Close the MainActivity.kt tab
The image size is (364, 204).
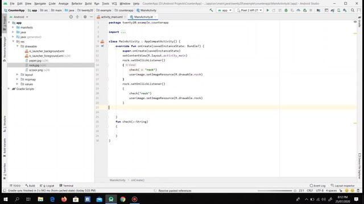(x=155, y=17)
